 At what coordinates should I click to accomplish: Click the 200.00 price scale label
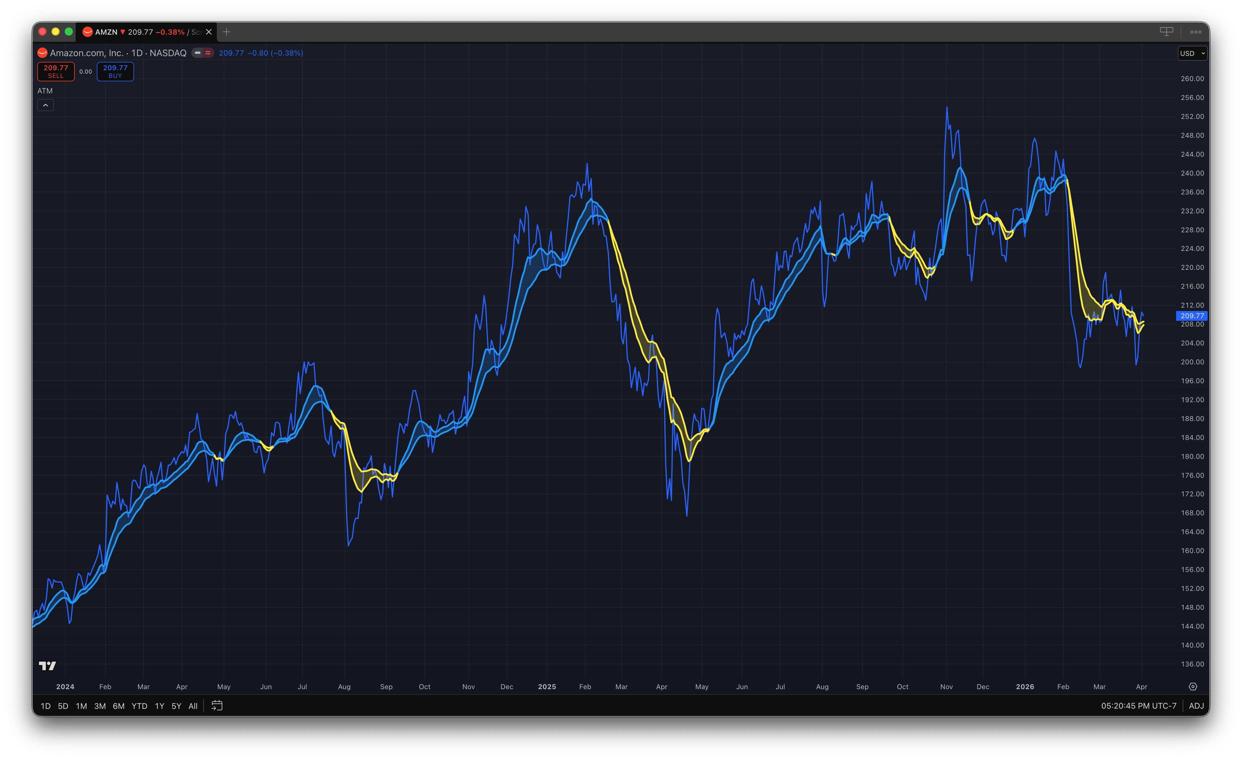coord(1192,362)
